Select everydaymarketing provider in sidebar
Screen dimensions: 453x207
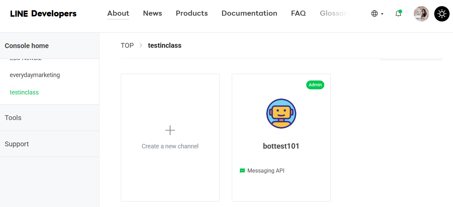click(35, 75)
